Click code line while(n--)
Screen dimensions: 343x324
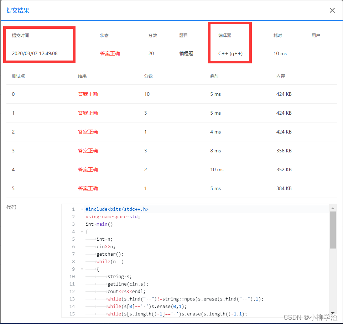[110, 261]
